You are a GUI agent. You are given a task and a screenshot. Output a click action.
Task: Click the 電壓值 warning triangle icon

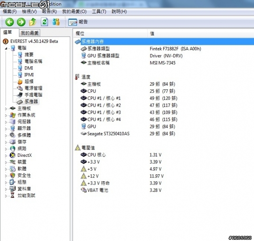[78, 148]
